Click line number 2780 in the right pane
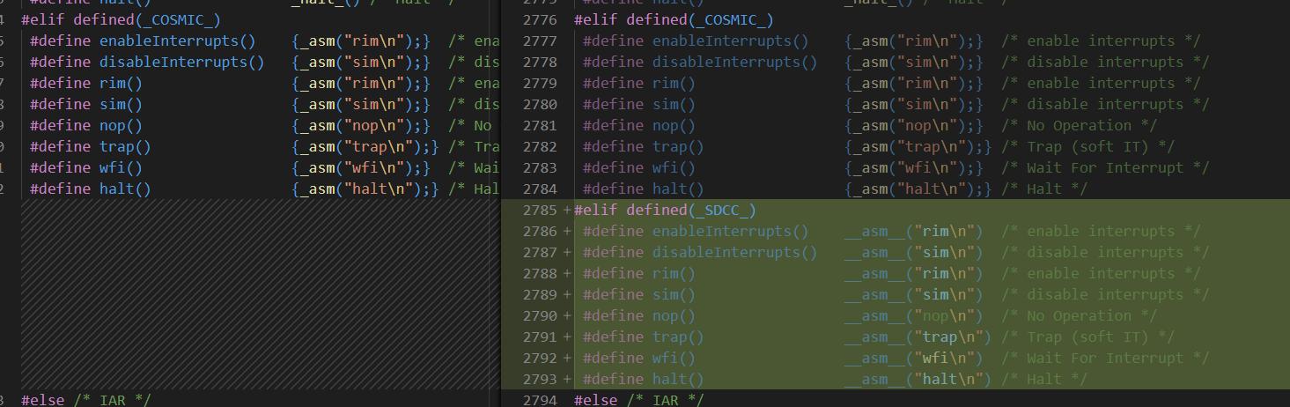 tap(540, 105)
